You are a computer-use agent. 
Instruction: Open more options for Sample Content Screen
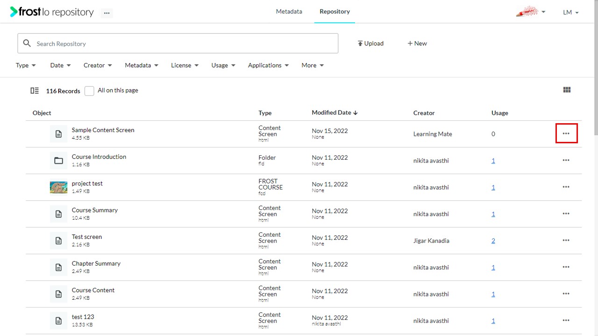click(566, 133)
